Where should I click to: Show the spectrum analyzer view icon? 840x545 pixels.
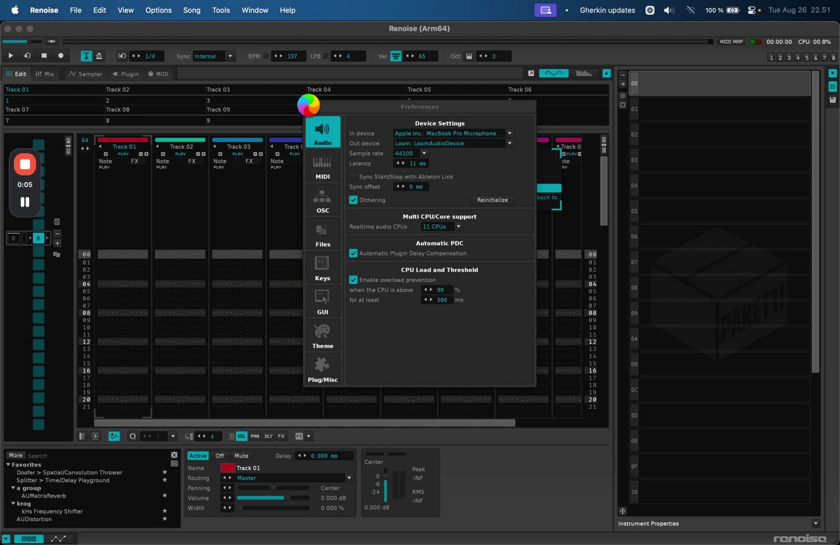pos(584,73)
